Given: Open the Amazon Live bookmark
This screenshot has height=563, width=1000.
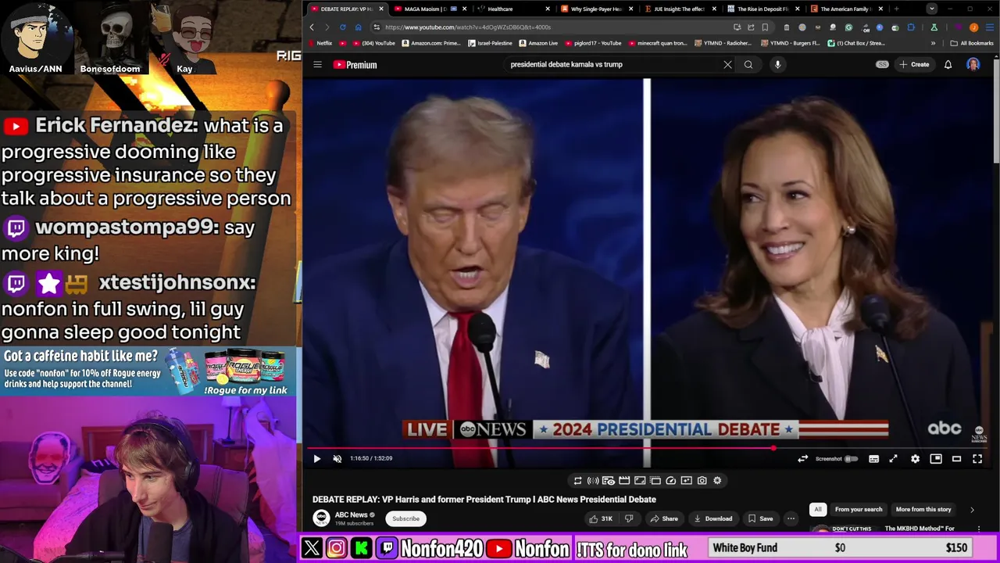Looking at the screenshot, I should coord(538,43).
